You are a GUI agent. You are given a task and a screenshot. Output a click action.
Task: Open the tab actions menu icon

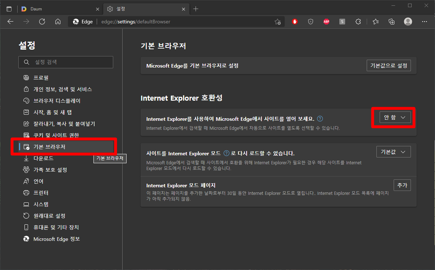(9, 9)
